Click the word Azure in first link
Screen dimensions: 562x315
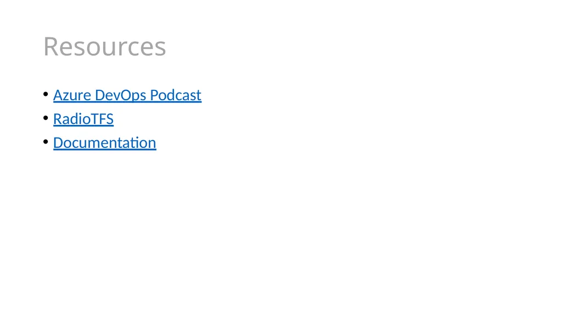(x=72, y=95)
